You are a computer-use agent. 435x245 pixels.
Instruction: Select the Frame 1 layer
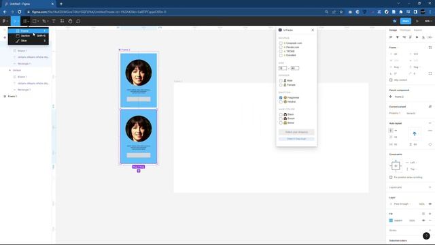click(12, 97)
